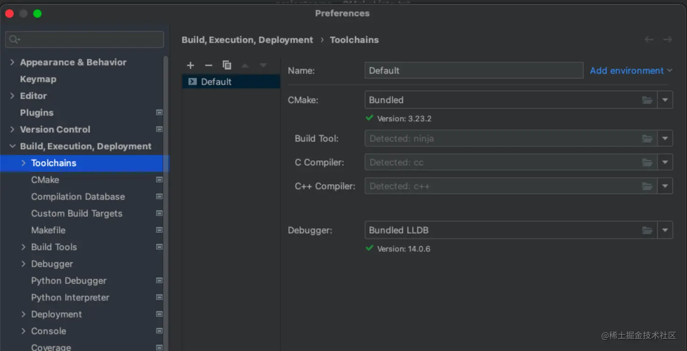Expand the Debugger subtree
Screen dimensions: 687x351
tap(23, 264)
